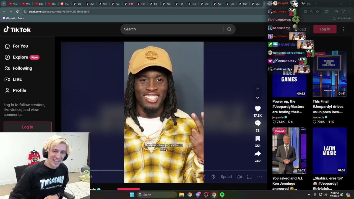Enter fullscreen with the expand icon
Screen dimensions: 354x199
click(x=249, y=177)
